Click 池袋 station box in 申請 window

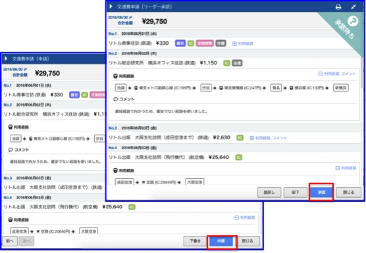click(16, 139)
